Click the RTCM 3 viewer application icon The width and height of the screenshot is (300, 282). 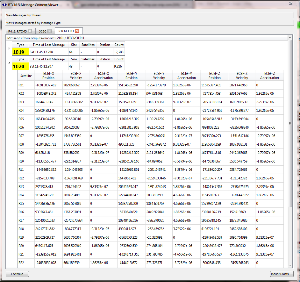click(x=4, y=4)
